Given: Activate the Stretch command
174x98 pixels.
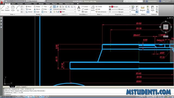Looking at the screenshot, I should [29, 12].
